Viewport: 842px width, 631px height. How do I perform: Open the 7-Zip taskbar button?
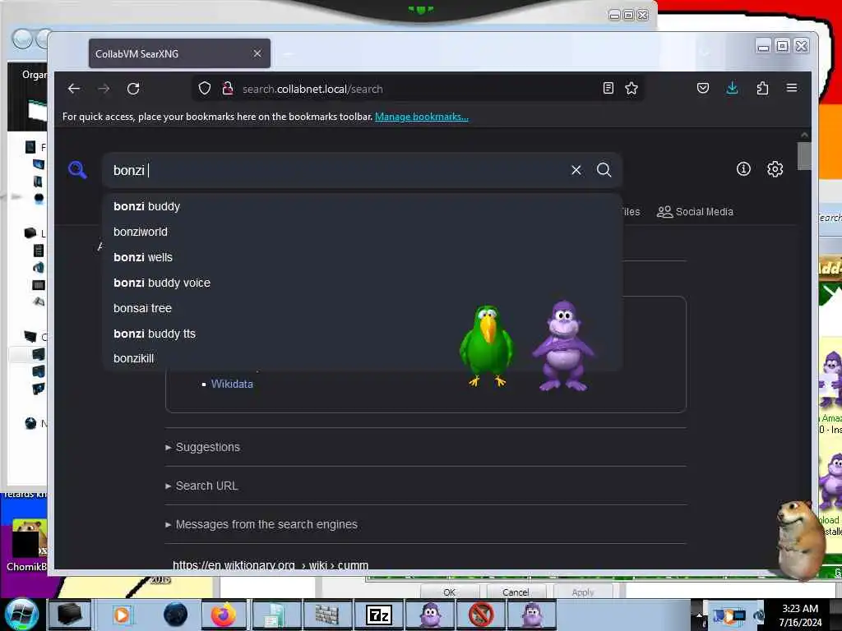378,615
